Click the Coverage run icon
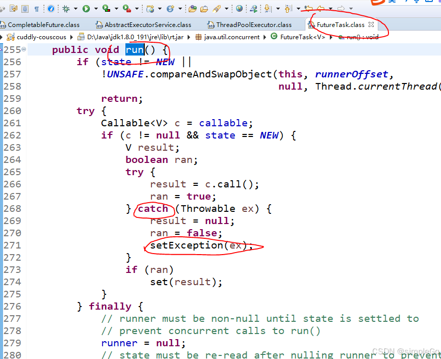This screenshot has width=441, height=359. click(107, 9)
